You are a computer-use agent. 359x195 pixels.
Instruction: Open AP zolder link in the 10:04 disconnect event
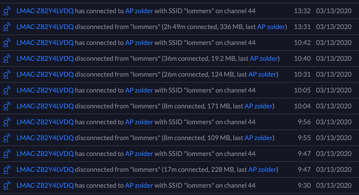tap(258, 106)
